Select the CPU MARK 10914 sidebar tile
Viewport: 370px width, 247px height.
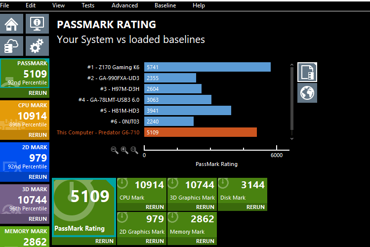click(25, 116)
